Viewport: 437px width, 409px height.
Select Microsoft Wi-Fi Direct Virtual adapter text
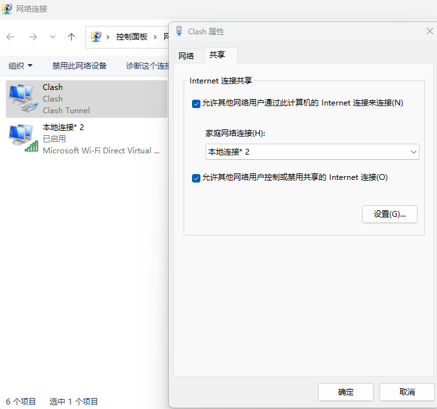point(101,151)
